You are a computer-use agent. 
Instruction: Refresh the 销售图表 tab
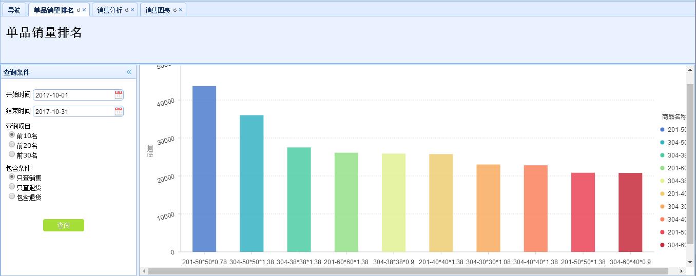175,10
